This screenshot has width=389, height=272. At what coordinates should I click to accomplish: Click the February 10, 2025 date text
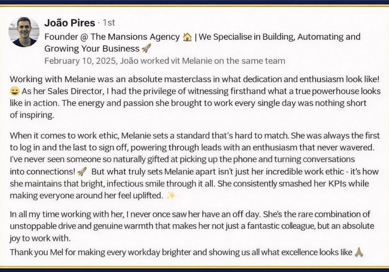pos(80,61)
